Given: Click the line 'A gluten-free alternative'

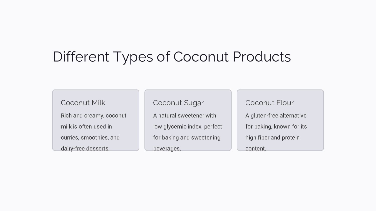Looking at the screenshot, I should 276,116.
